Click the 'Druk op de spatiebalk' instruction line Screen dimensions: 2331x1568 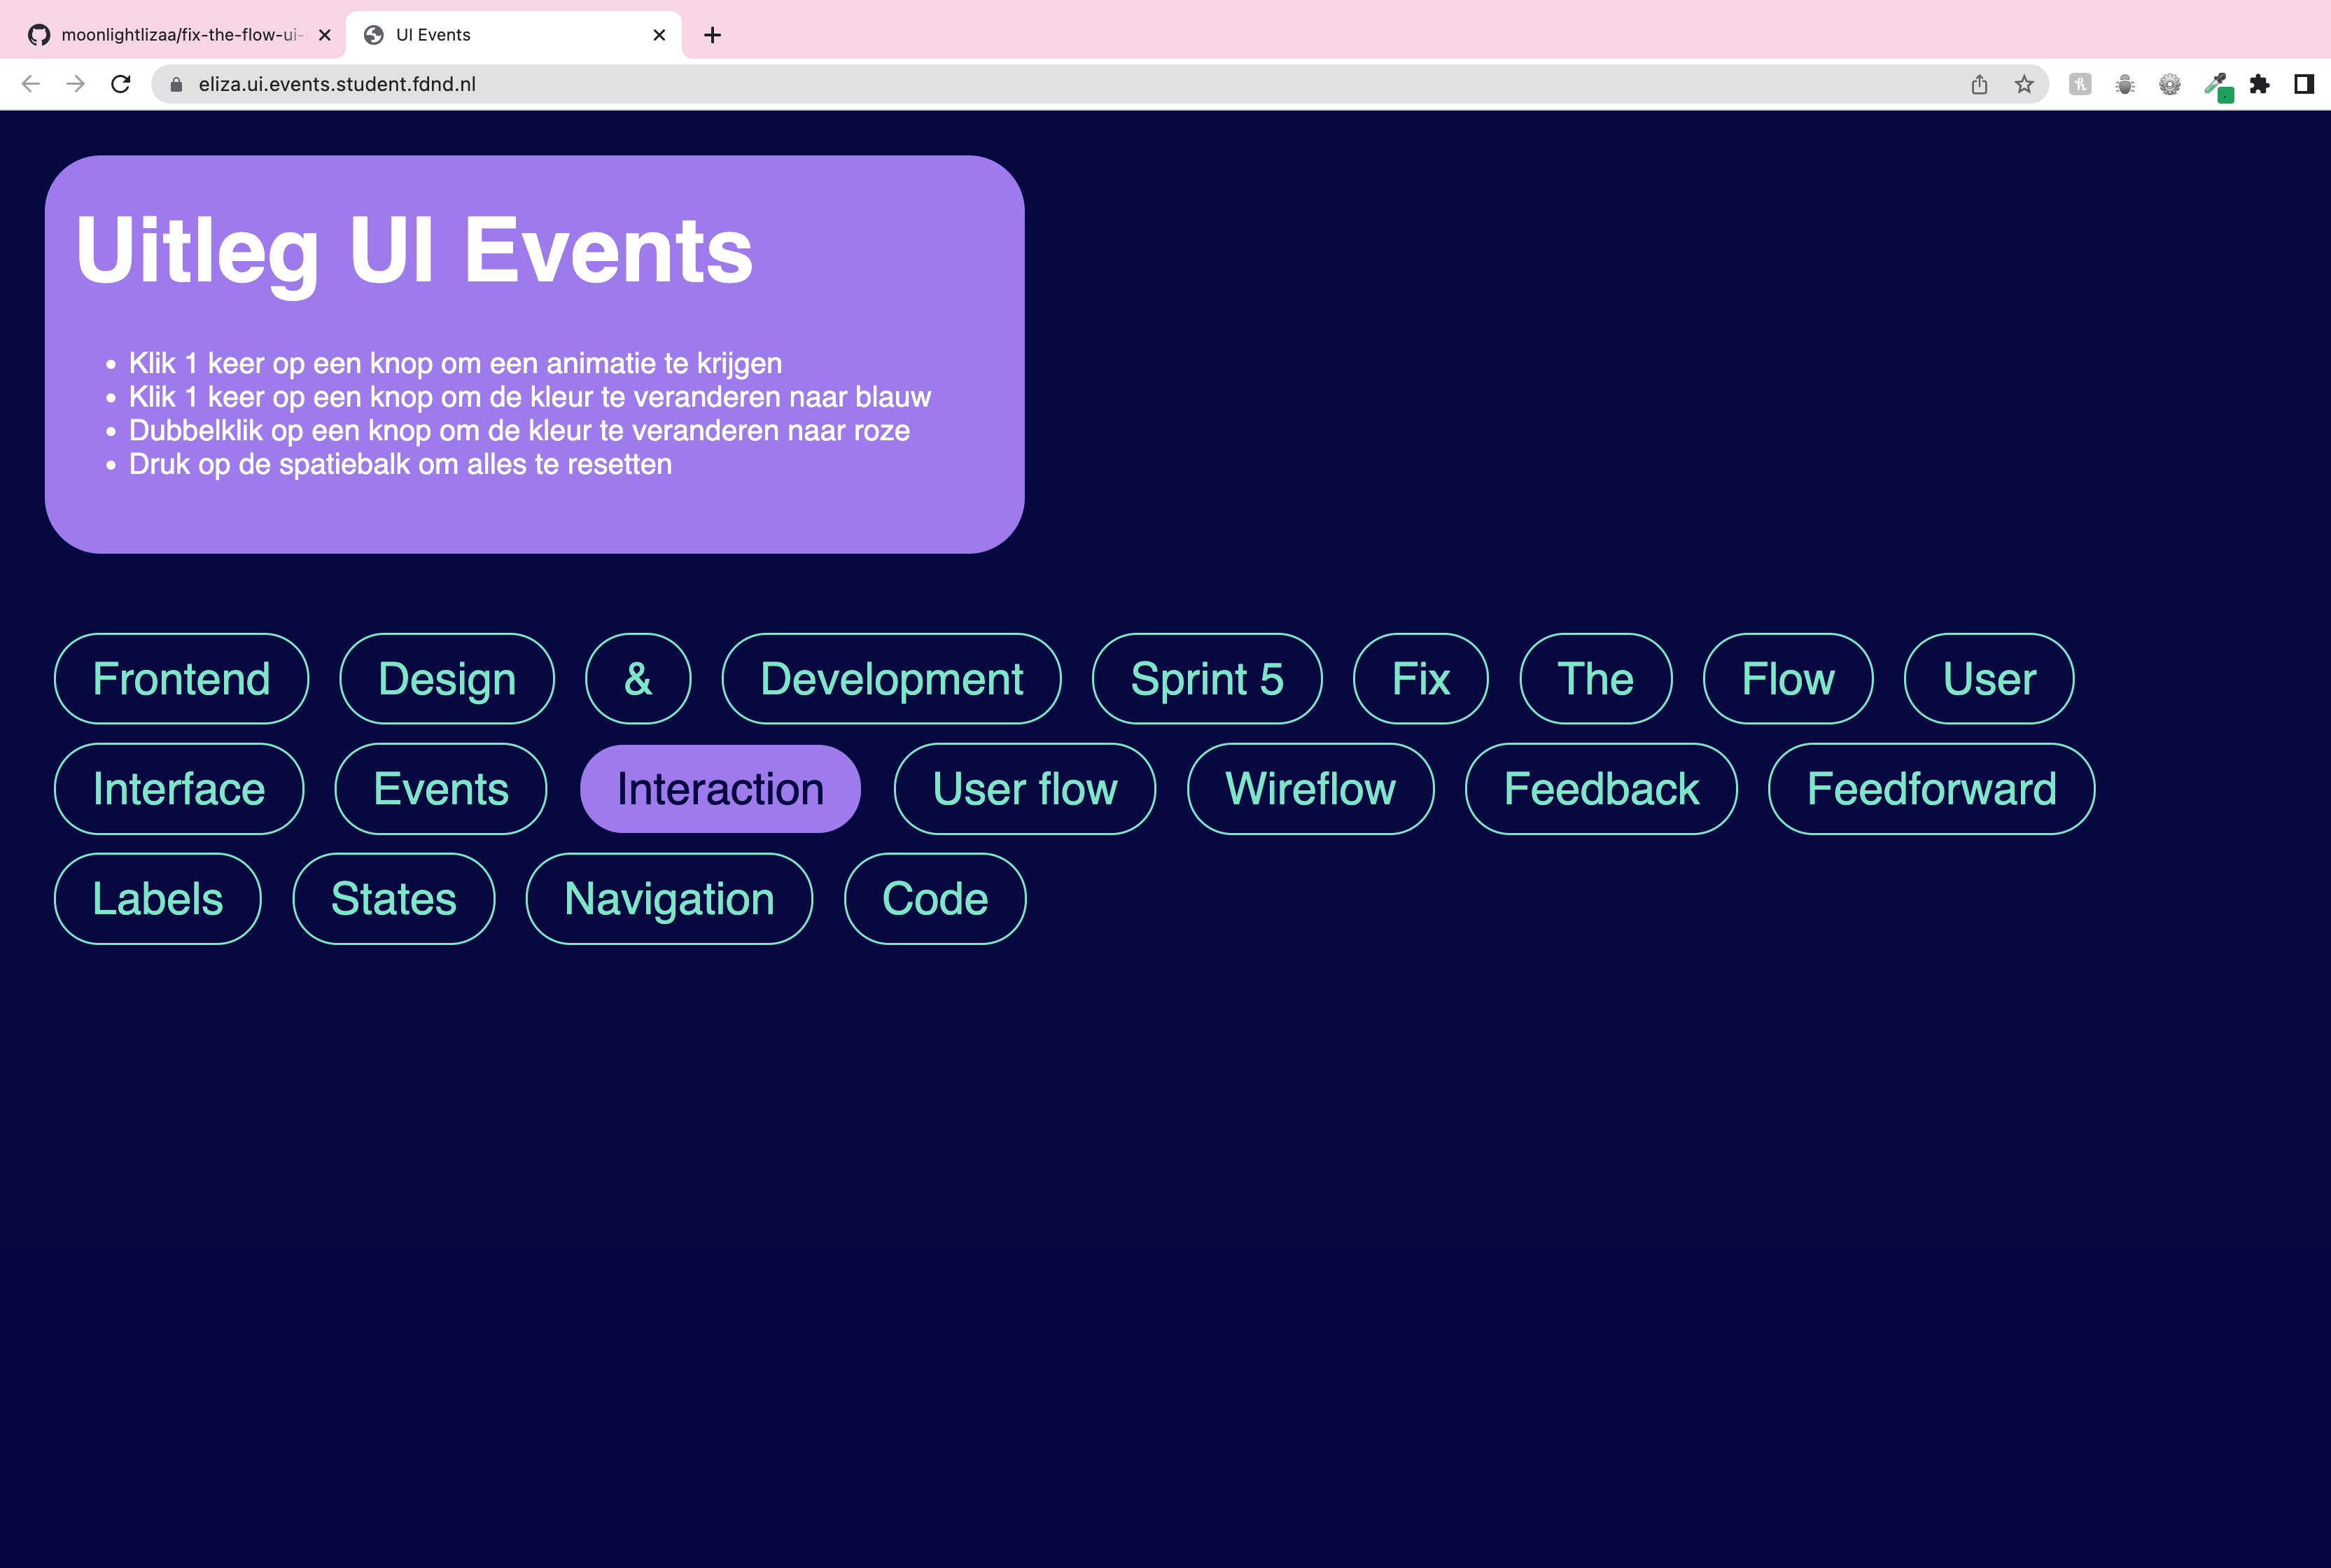point(400,464)
